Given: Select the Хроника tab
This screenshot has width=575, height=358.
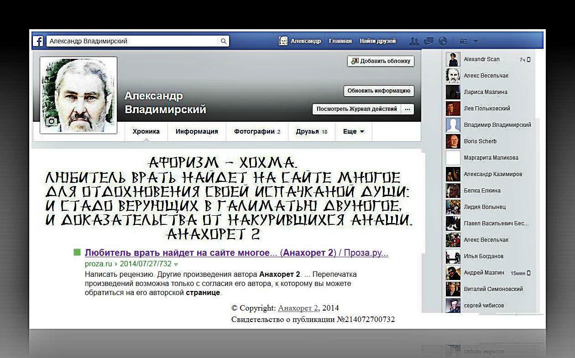Looking at the screenshot, I should [146, 131].
